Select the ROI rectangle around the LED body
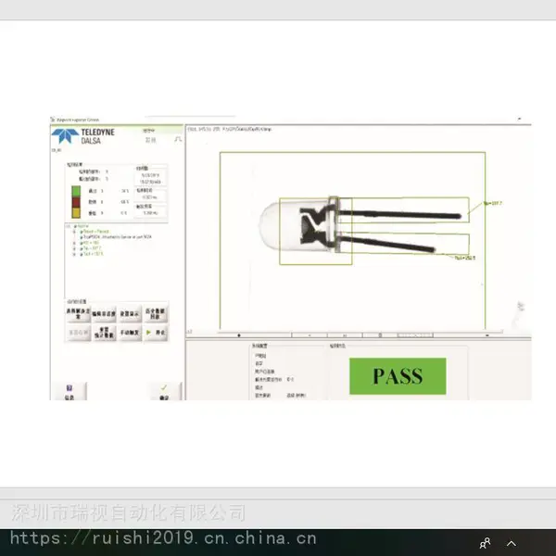 click(x=316, y=231)
